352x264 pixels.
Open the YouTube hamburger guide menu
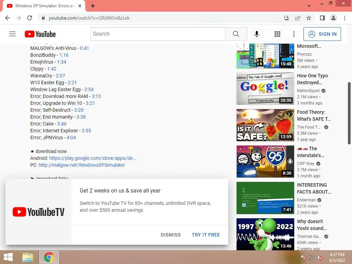(12, 34)
